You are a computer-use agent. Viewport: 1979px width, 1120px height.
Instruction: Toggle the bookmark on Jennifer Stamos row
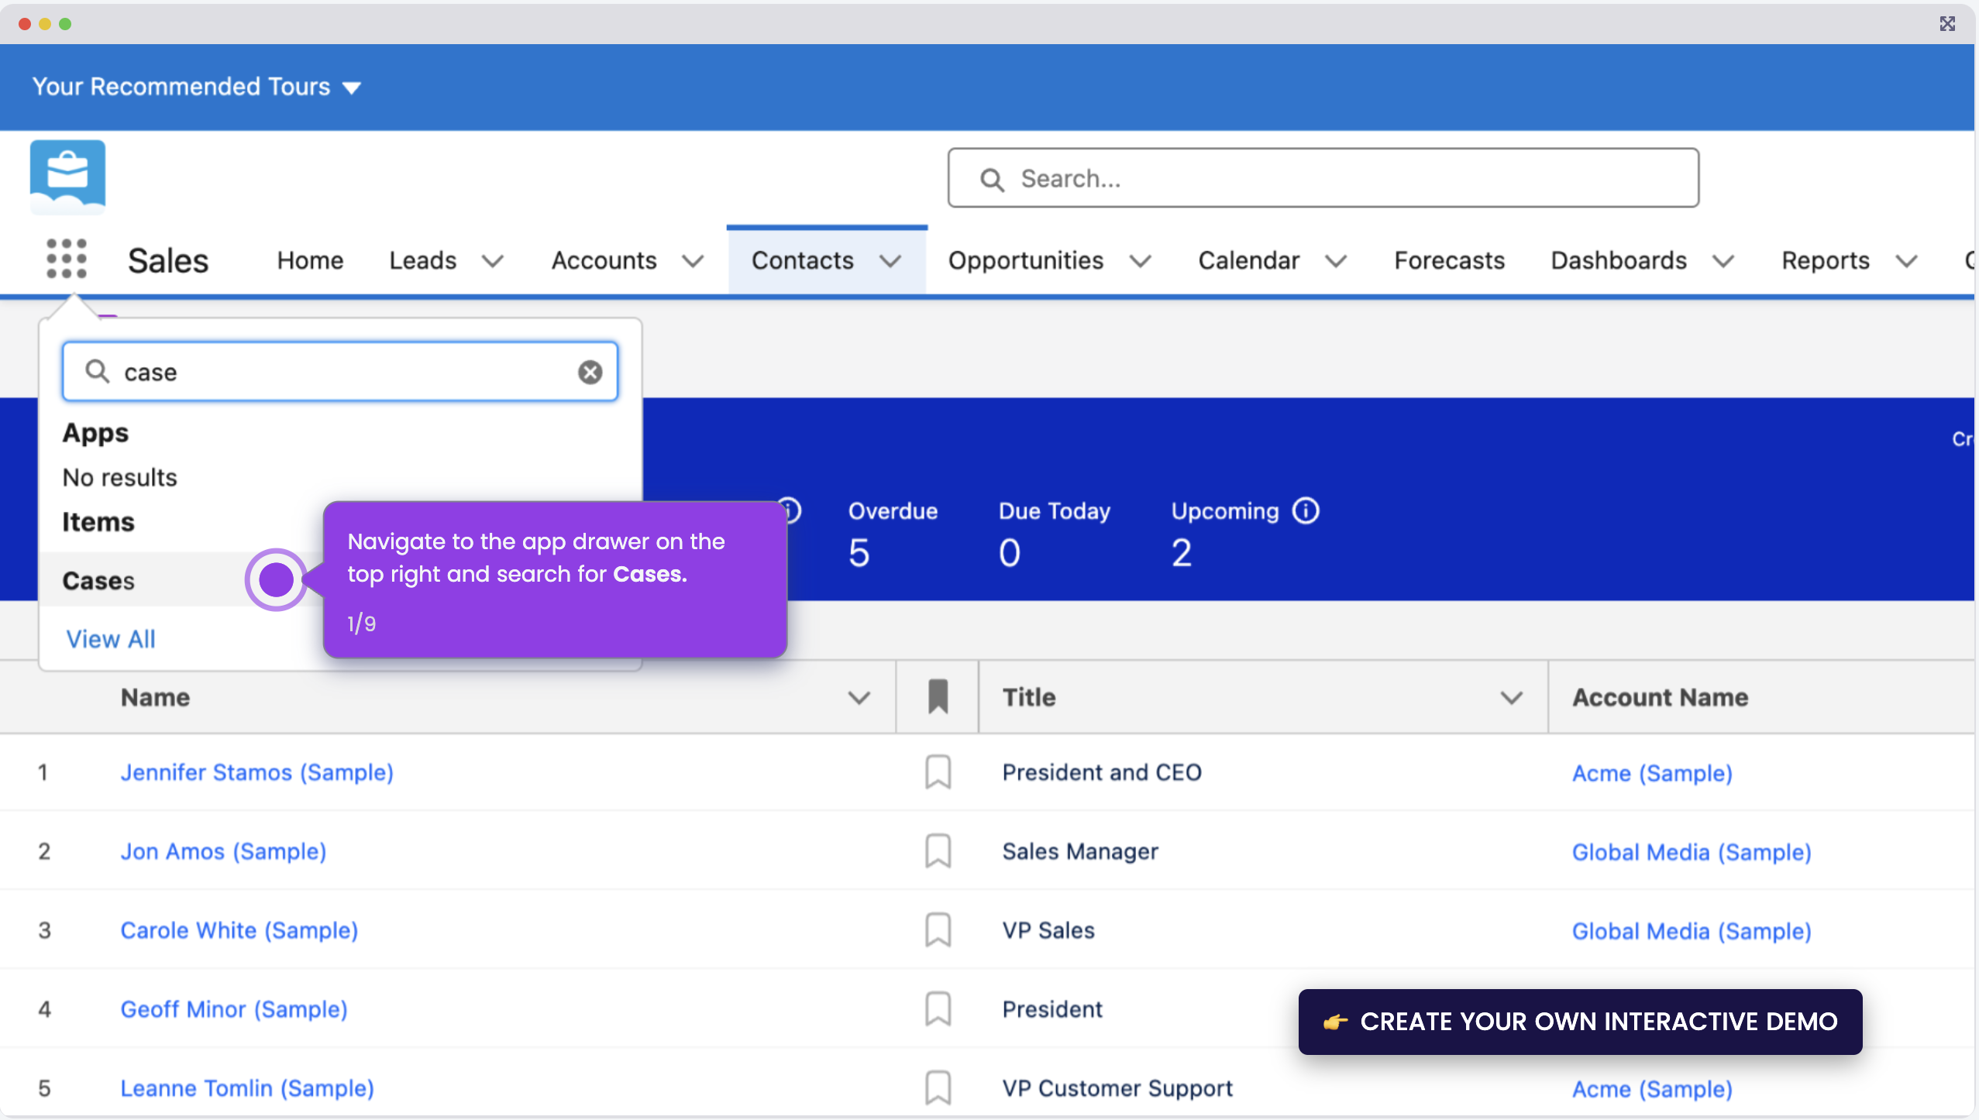(x=936, y=771)
